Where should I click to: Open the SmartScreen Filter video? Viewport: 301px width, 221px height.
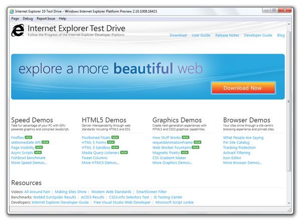click(152, 192)
